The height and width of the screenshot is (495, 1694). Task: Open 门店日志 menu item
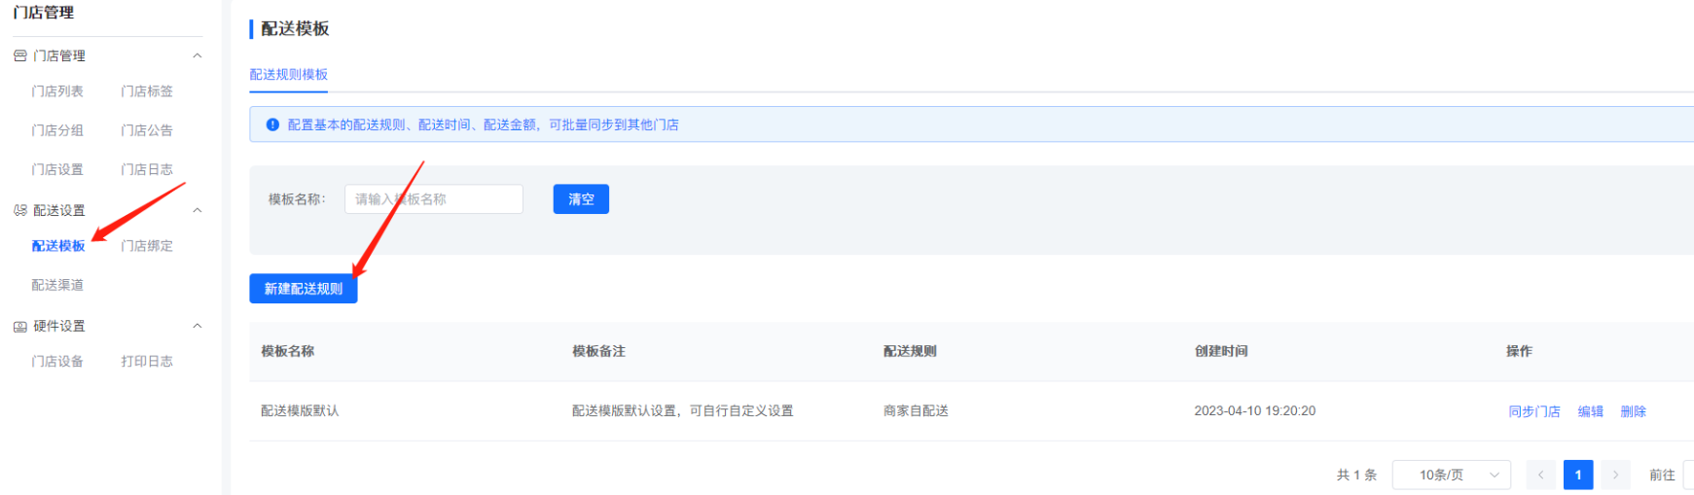pos(147,169)
